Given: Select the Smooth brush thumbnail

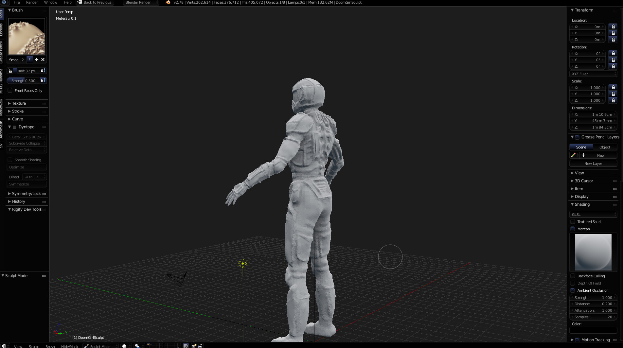Looking at the screenshot, I should (27, 36).
